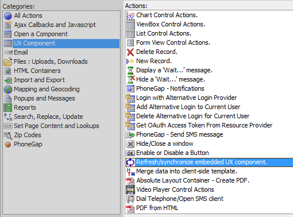The image size is (293, 217).
Task: Choose the HTML Containers category
Action: pos(37,71)
